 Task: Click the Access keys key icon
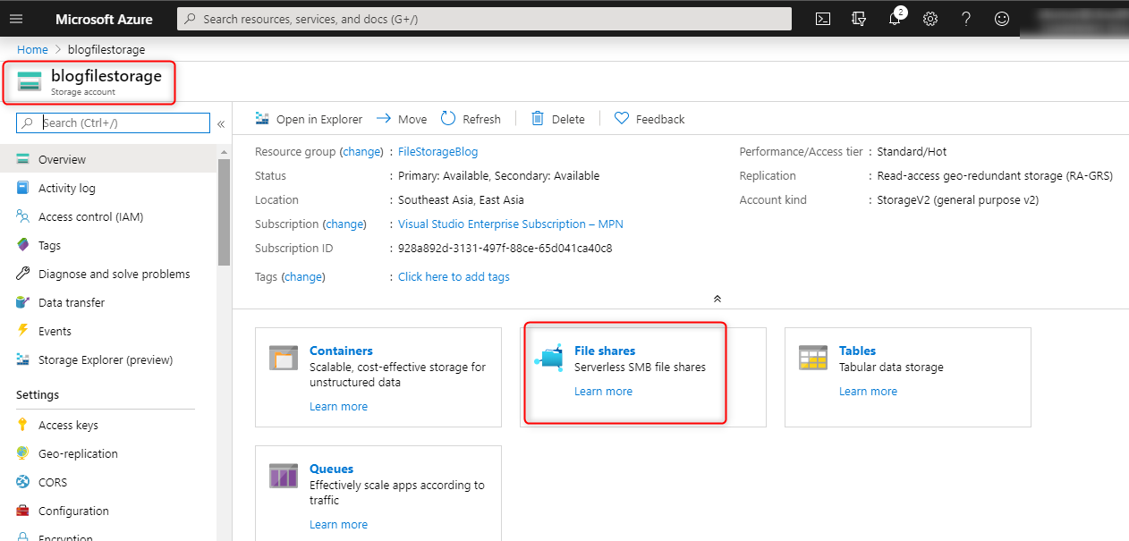pos(23,425)
